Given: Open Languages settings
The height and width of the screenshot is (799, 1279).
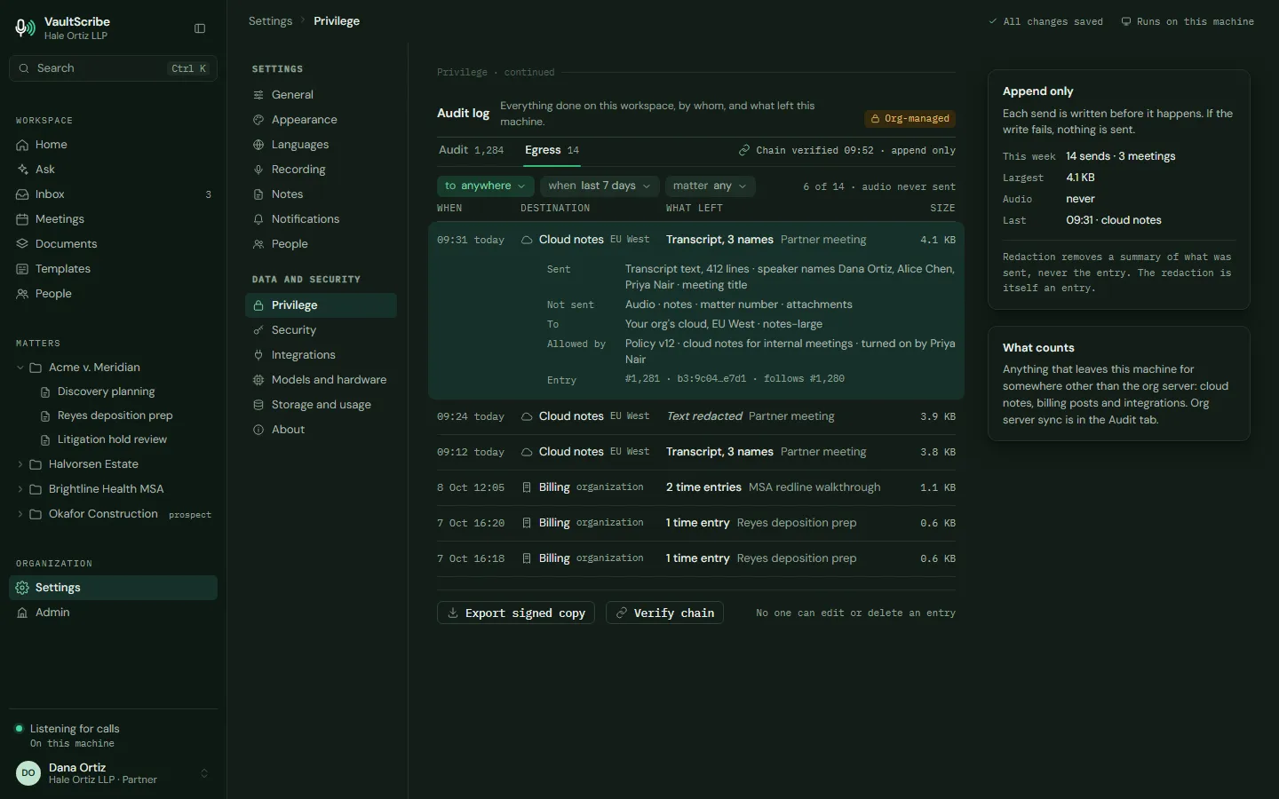Looking at the screenshot, I should pos(321,145).
